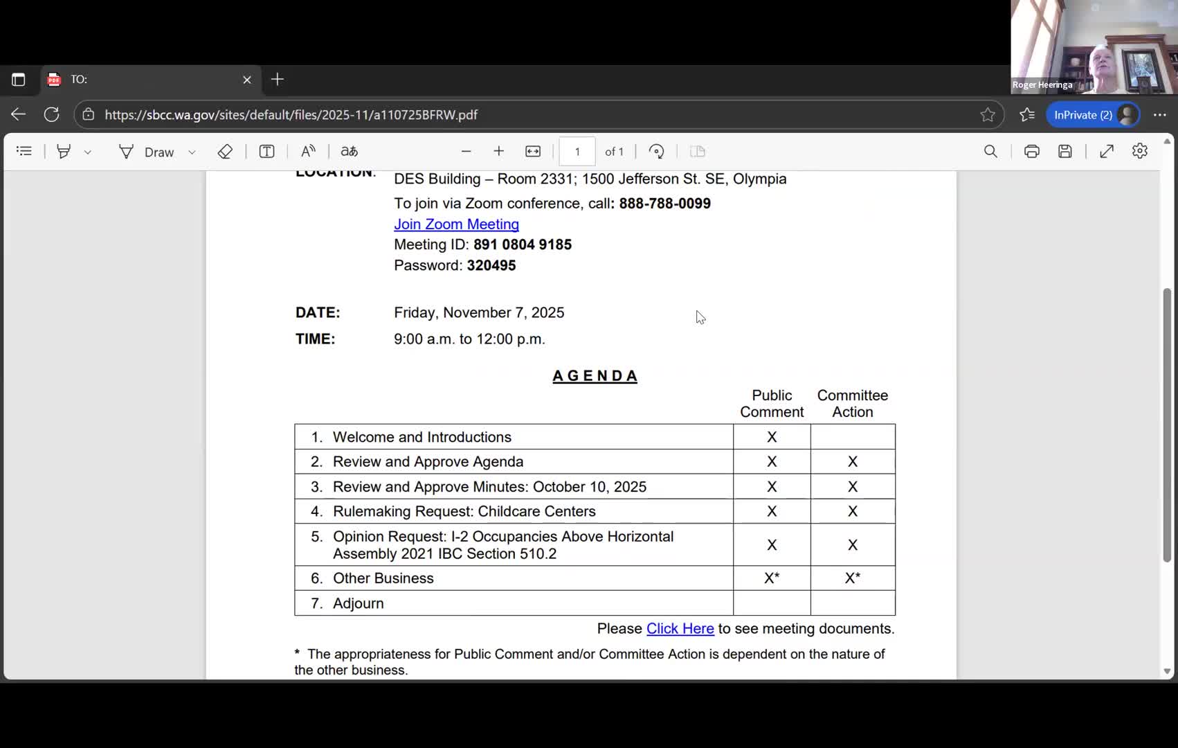Open the table of contents sidebar

[24, 151]
